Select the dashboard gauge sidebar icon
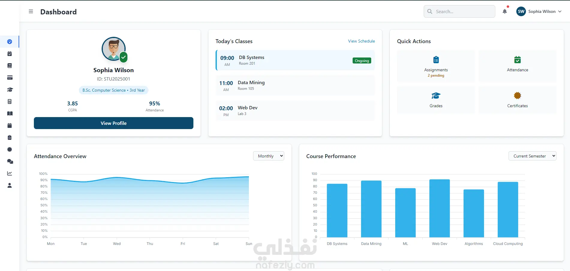The width and height of the screenshot is (570, 271). pos(10,42)
